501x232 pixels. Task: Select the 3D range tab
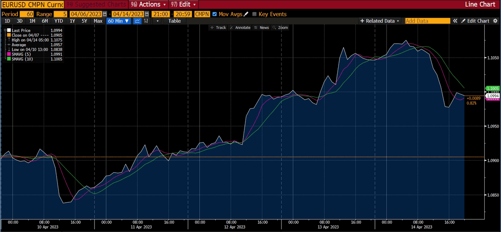[x=19, y=21]
